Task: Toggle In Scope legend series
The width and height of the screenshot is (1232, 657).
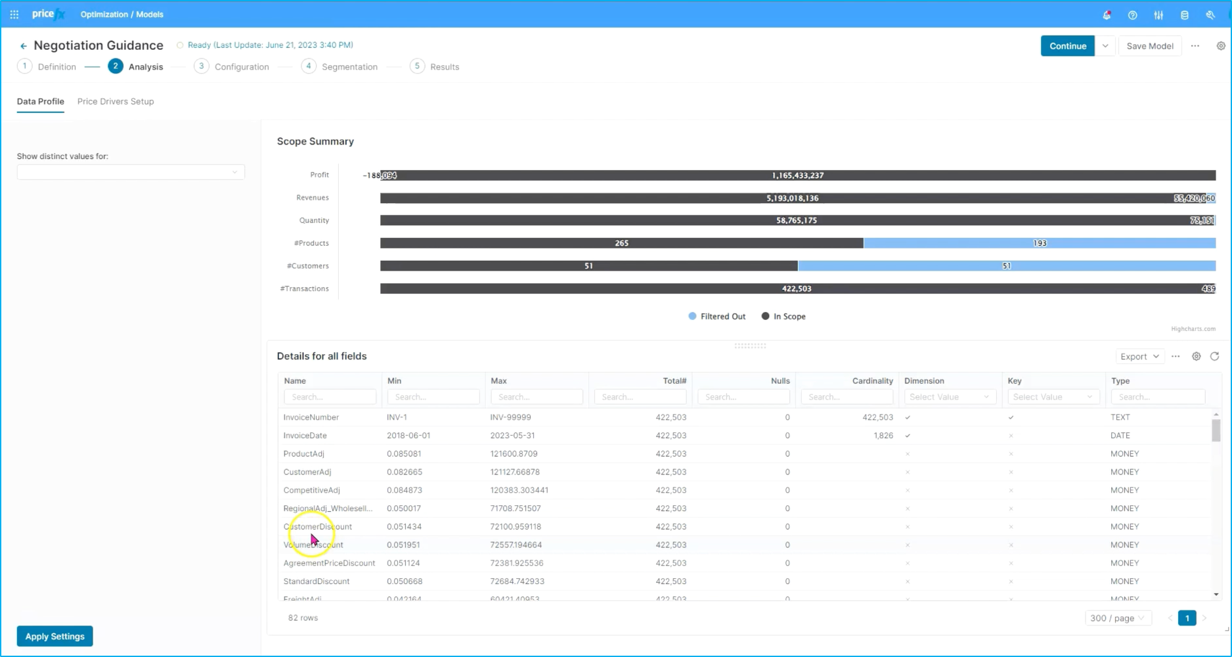Action: pyautogui.click(x=783, y=317)
